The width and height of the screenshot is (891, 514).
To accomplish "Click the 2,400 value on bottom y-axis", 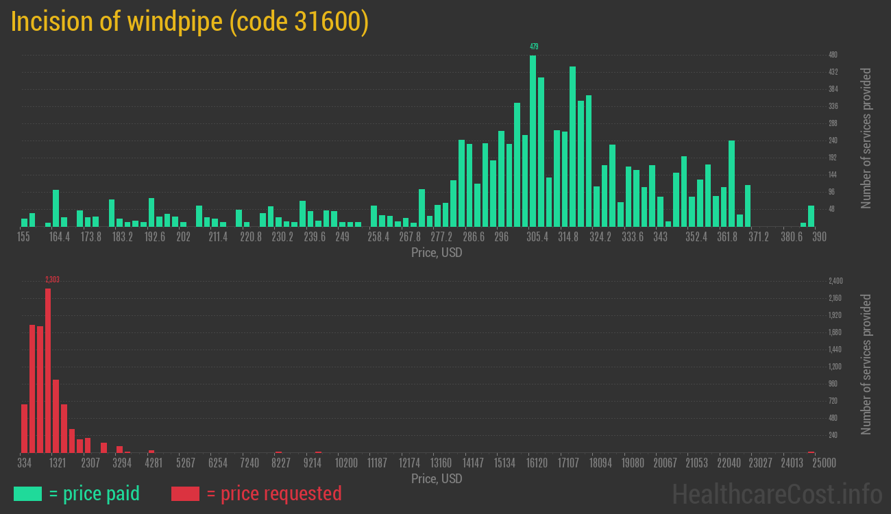I will click(835, 281).
